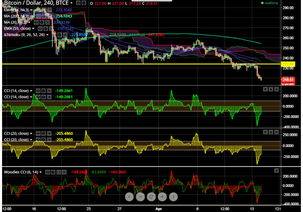
Task: Zoom out using the minus button
Action: (x=140, y=196)
